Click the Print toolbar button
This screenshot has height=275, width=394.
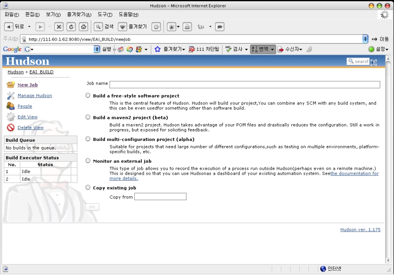click(x=187, y=27)
